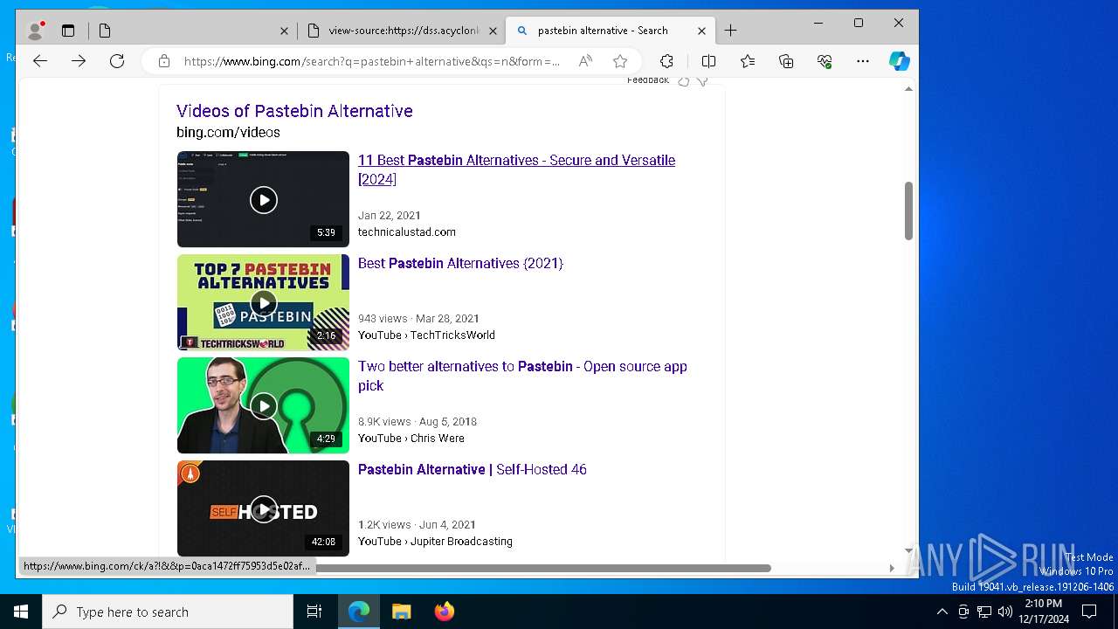
Task: Go forward to next page
Action: (79, 61)
